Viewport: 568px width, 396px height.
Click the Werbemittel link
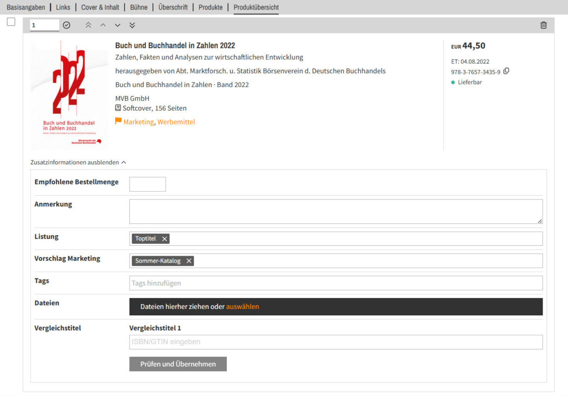pyautogui.click(x=176, y=122)
